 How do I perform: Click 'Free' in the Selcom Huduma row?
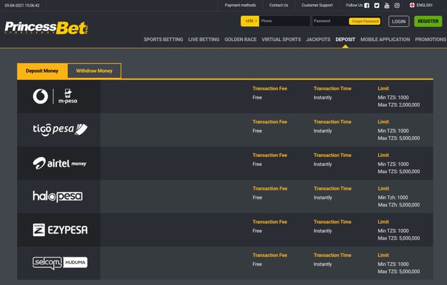tap(257, 264)
